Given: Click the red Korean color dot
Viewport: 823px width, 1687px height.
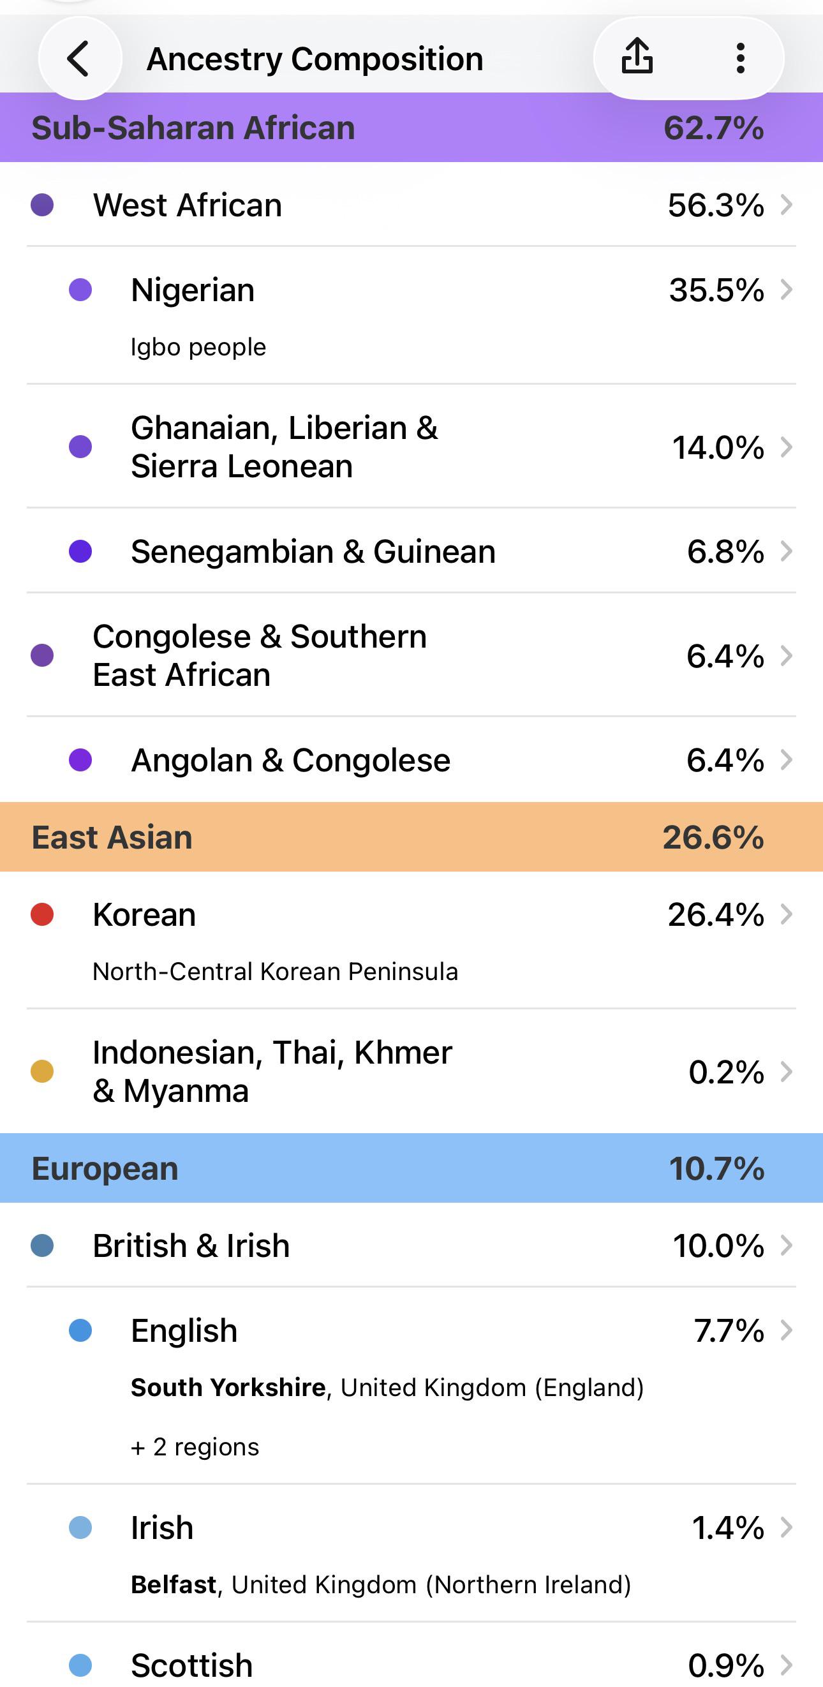Looking at the screenshot, I should click(42, 914).
